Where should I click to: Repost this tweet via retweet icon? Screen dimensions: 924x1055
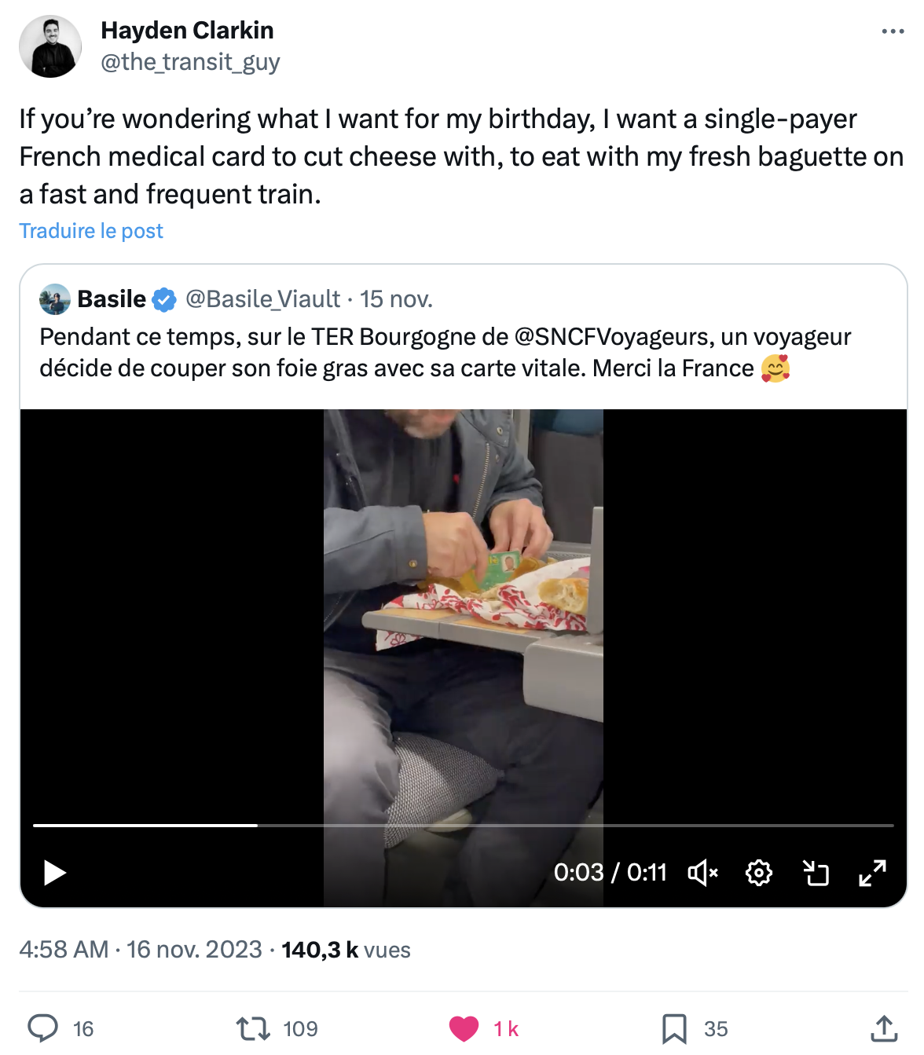[253, 1028]
